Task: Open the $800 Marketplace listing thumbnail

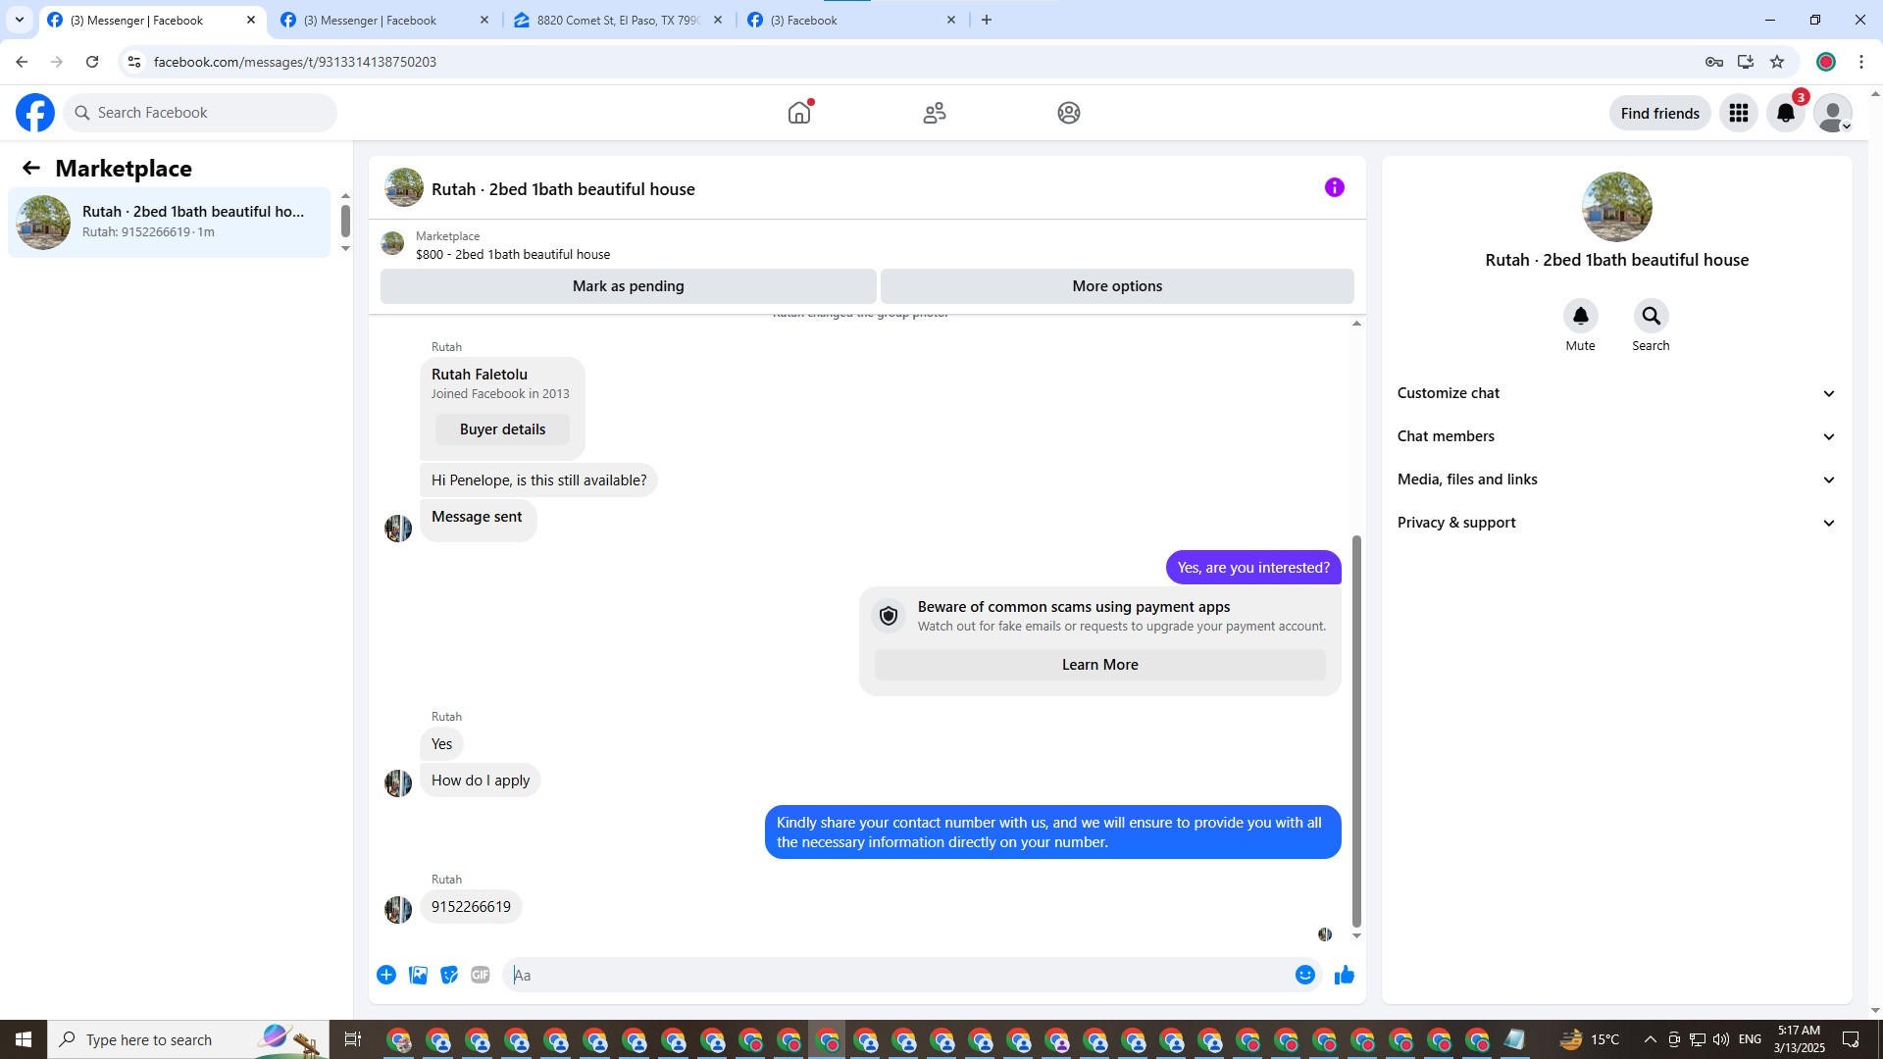Action: pos(392,243)
